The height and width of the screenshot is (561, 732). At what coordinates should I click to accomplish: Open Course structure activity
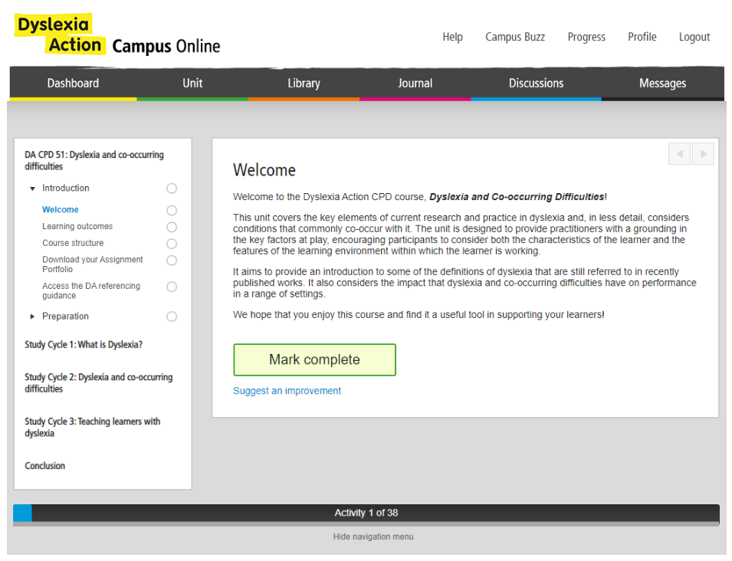(73, 243)
